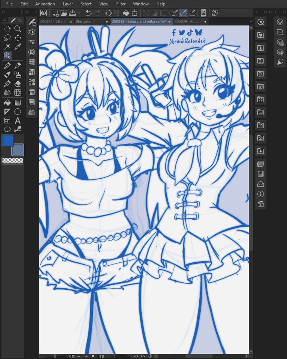Select the sub grayish-blue color swatch

[18, 150]
